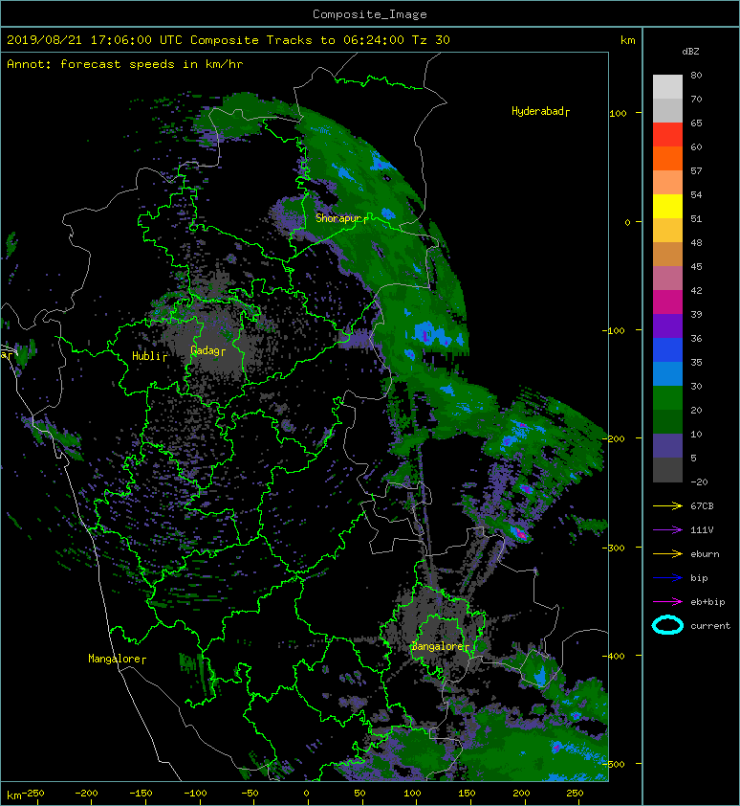
Task: Click the Composite_Image title text
Action: click(370, 14)
